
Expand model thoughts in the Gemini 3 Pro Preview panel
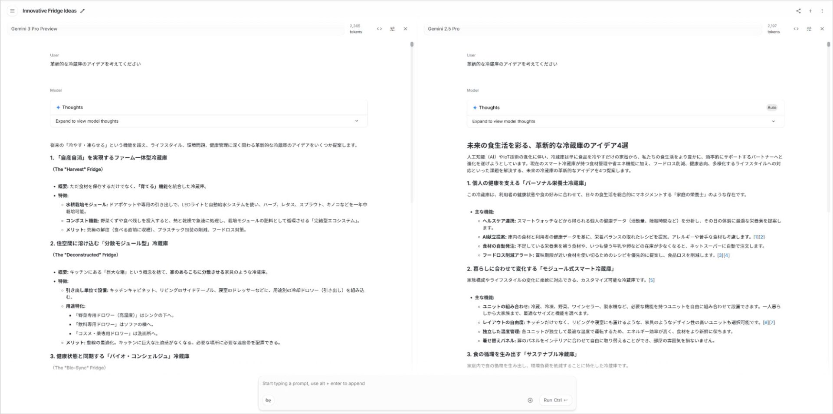click(x=208, y=121)
